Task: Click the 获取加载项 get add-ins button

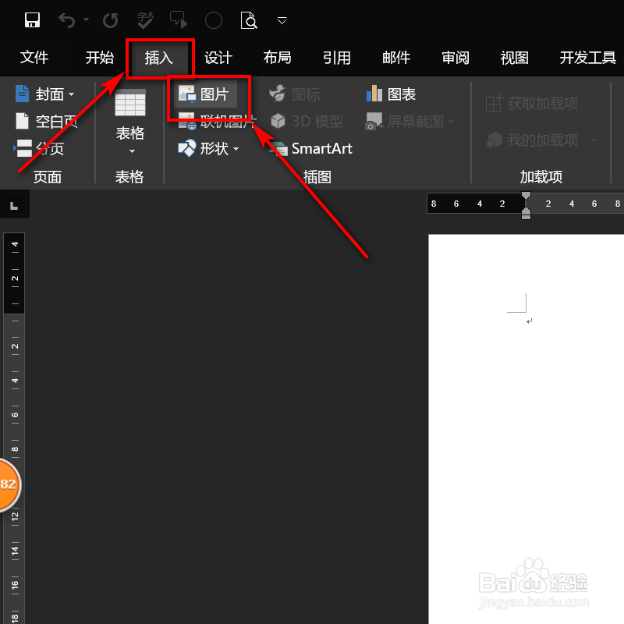Action: 532,104
